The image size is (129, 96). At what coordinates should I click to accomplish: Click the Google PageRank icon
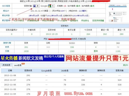click(50, 6)
